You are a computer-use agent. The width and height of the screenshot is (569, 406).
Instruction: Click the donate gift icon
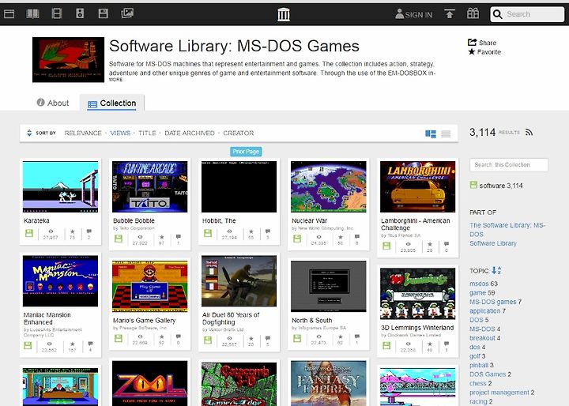pyautogui.click(x=473, y=13)
